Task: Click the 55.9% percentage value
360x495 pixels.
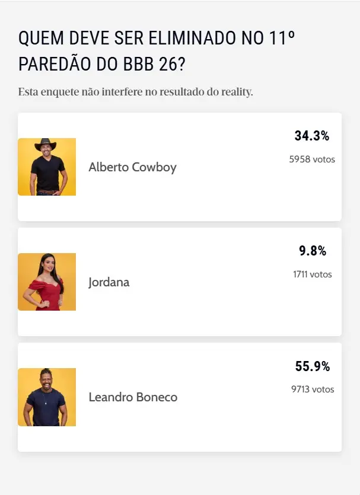Action: pyautogui.click(x=312, y=367)
